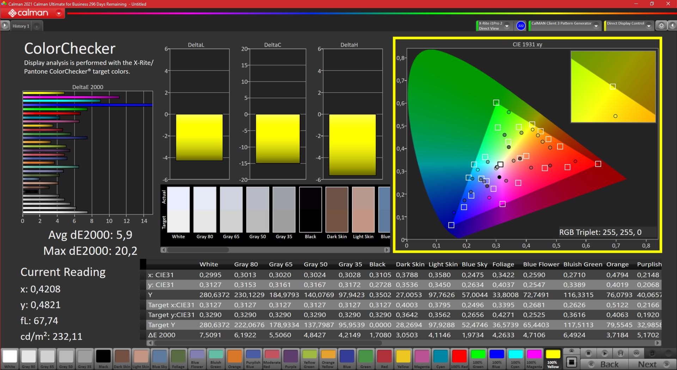Click the collapse panel arrow beside settings gear
This screenshot has height=370, width=677.
(672, 26)
